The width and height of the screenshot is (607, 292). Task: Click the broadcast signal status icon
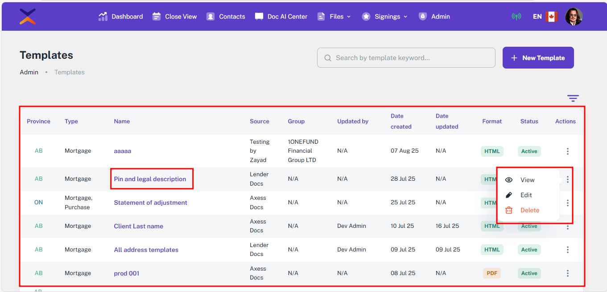(x=516, y=16)
